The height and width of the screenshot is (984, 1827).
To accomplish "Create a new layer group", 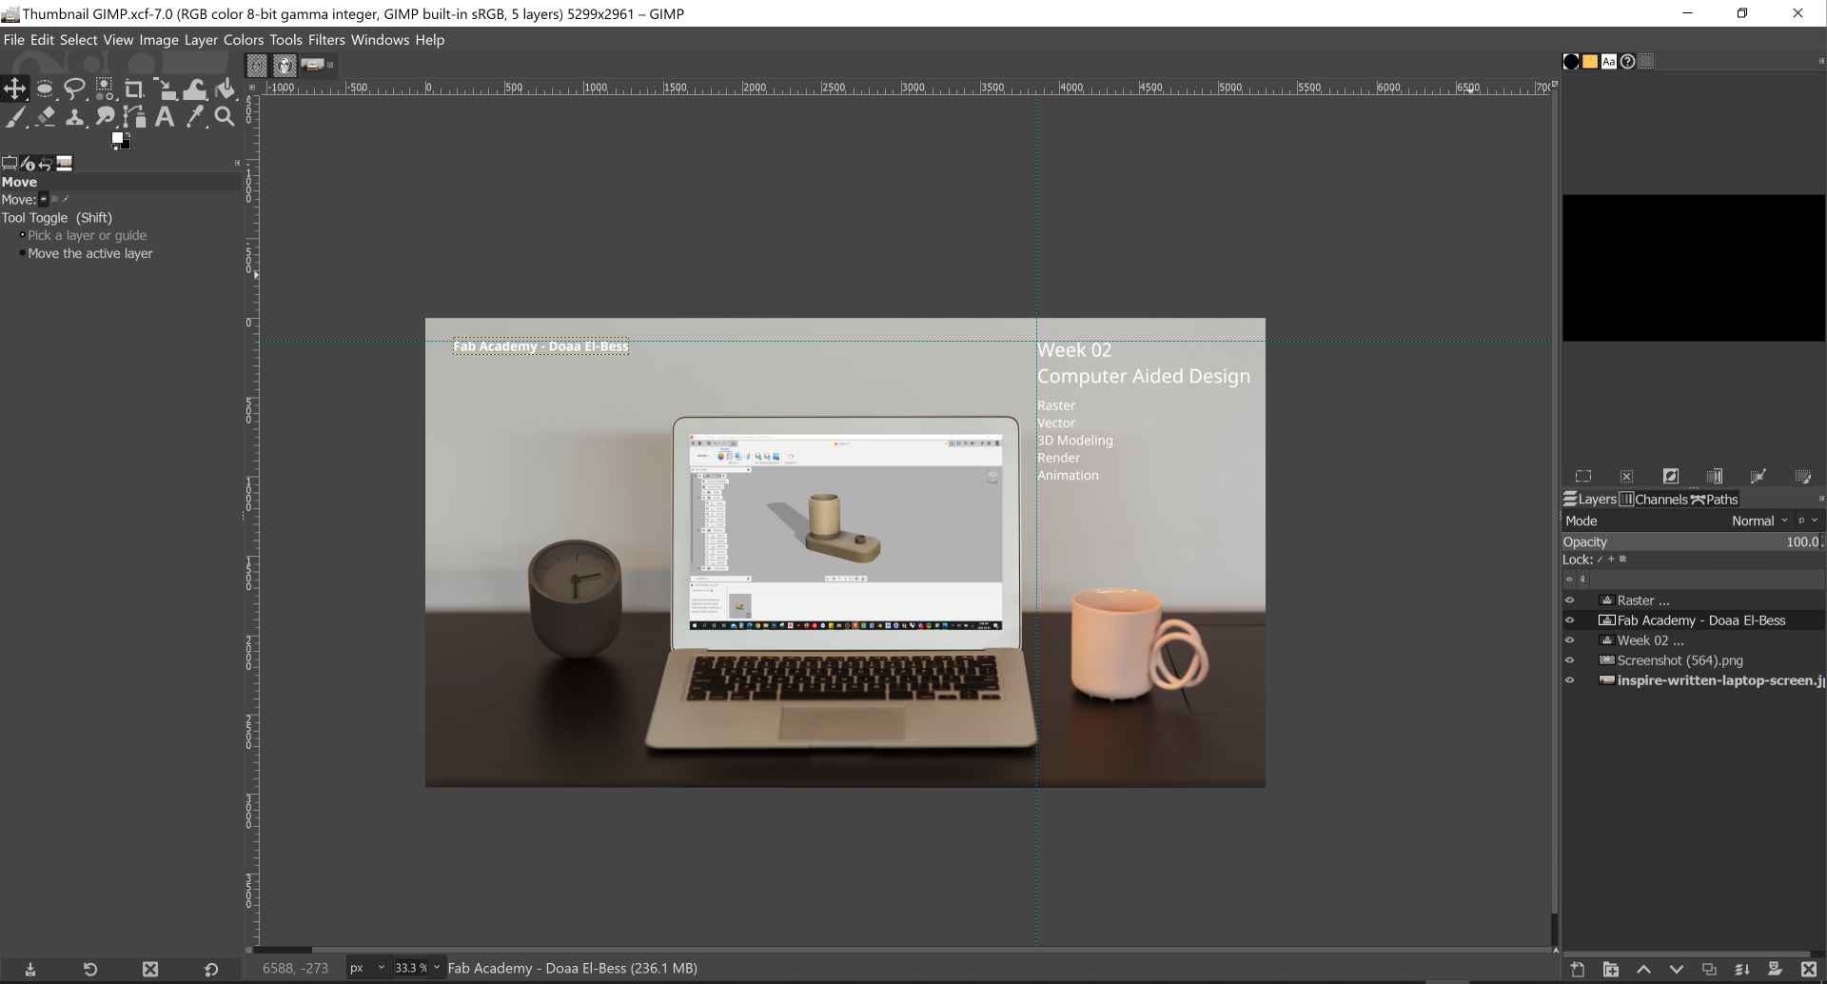I will pyautogui.click(x=1610, y=970).
